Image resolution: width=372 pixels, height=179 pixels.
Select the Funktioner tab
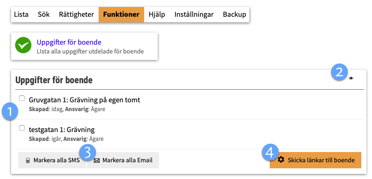click(x=121, y=14)
